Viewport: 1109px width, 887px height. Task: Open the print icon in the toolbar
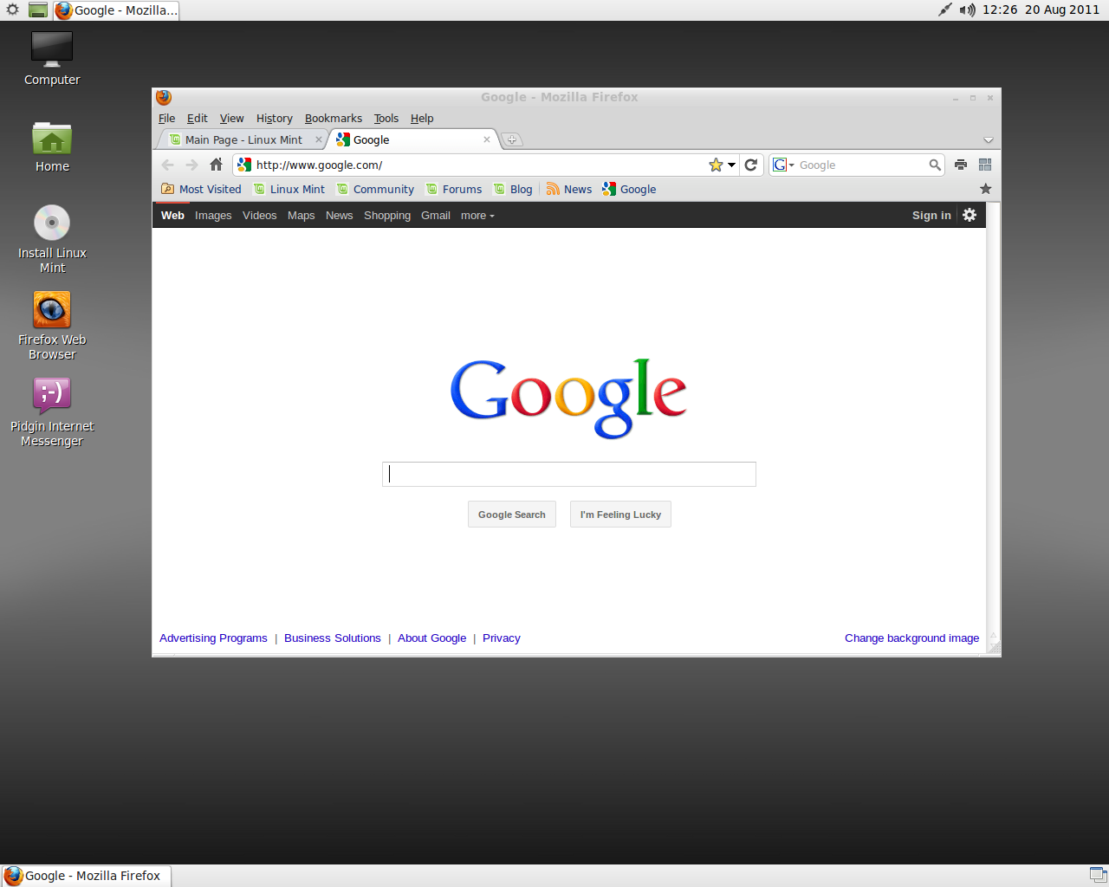(960, 164)
